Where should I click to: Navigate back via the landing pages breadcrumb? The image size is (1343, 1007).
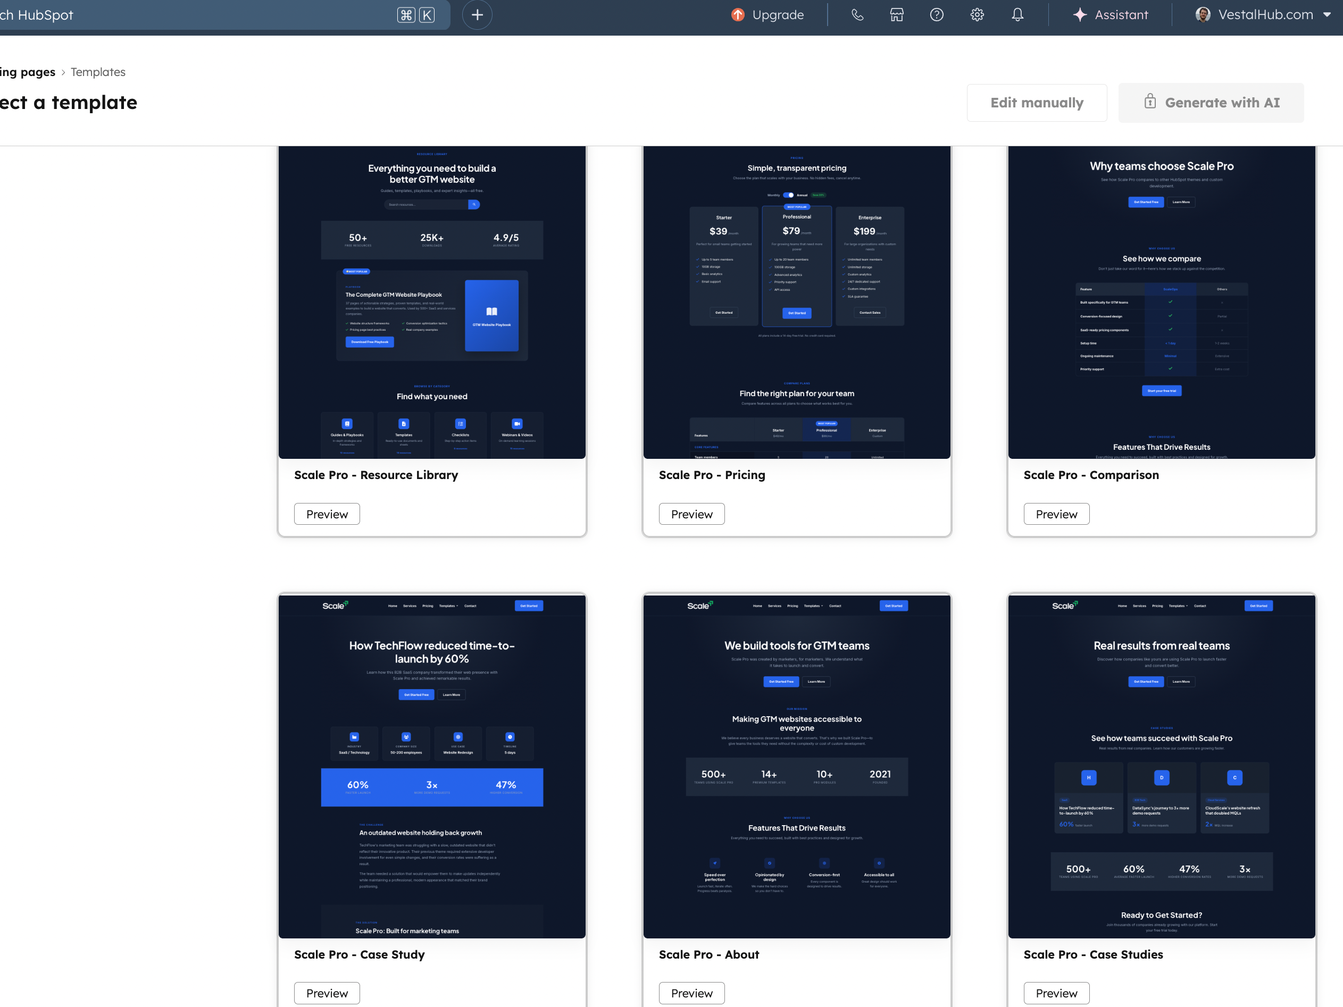click(27, 72)
